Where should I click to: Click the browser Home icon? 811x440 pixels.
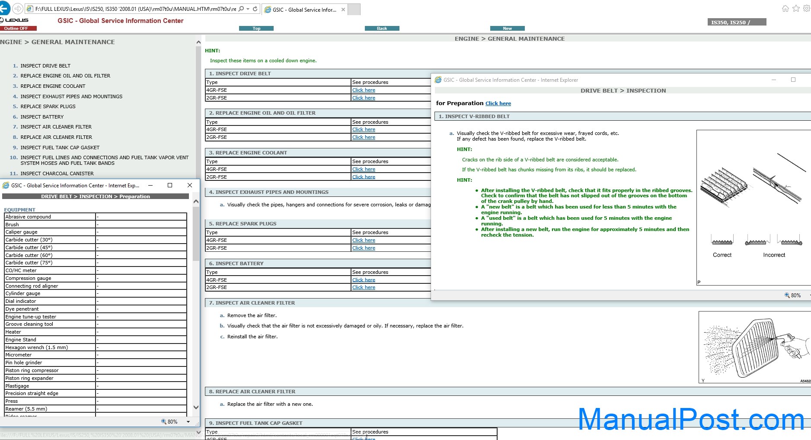(x=785, y=9)
